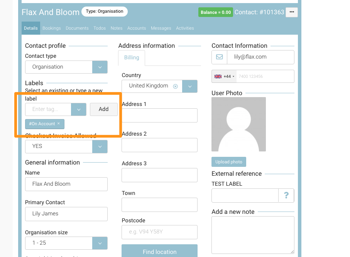Expand the Country selection dropdown
350x257 pixels.
pos(189,86)
